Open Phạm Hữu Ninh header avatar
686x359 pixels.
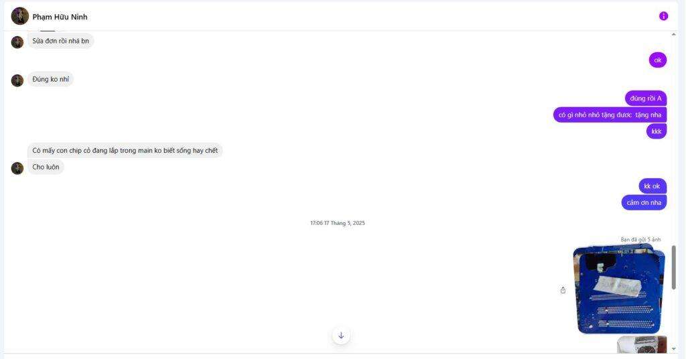click(19, 16)
